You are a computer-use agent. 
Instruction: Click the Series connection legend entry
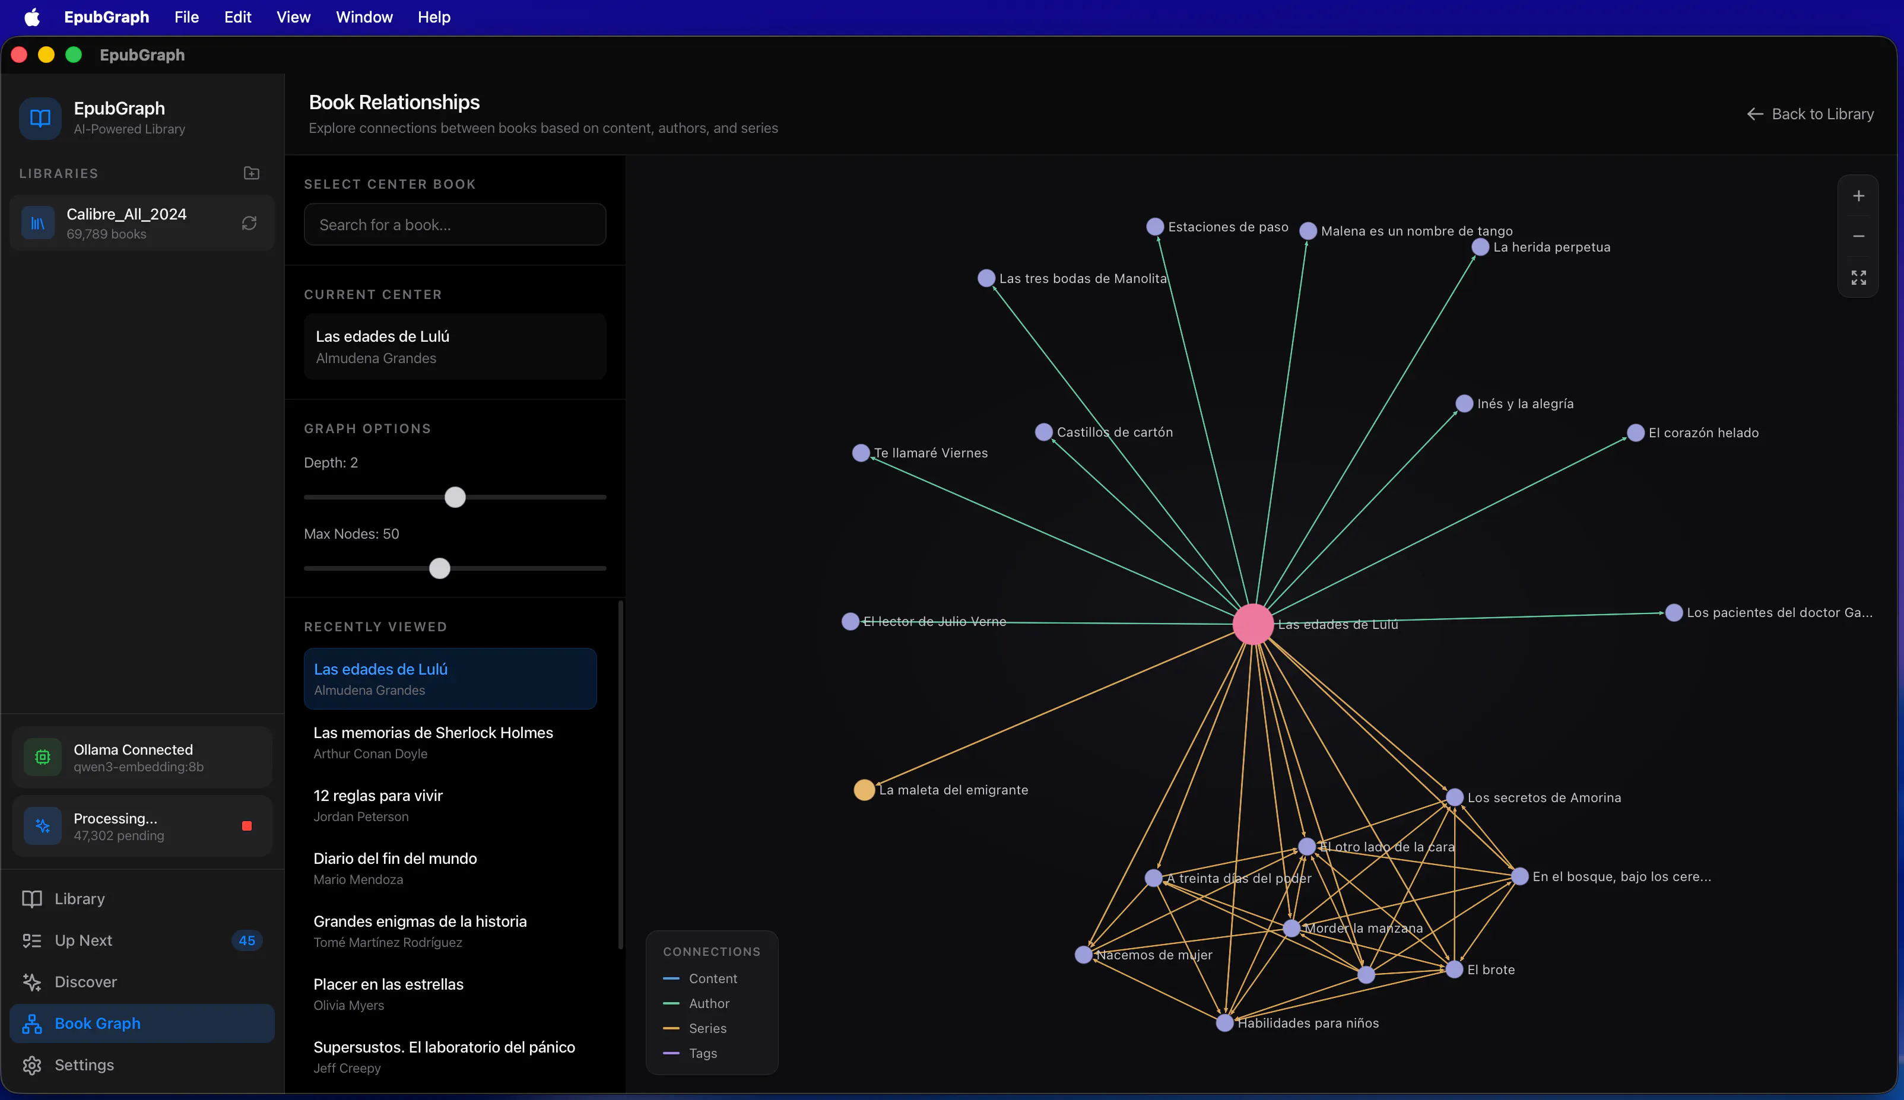pyautogui.click(x=694, y=1028)
